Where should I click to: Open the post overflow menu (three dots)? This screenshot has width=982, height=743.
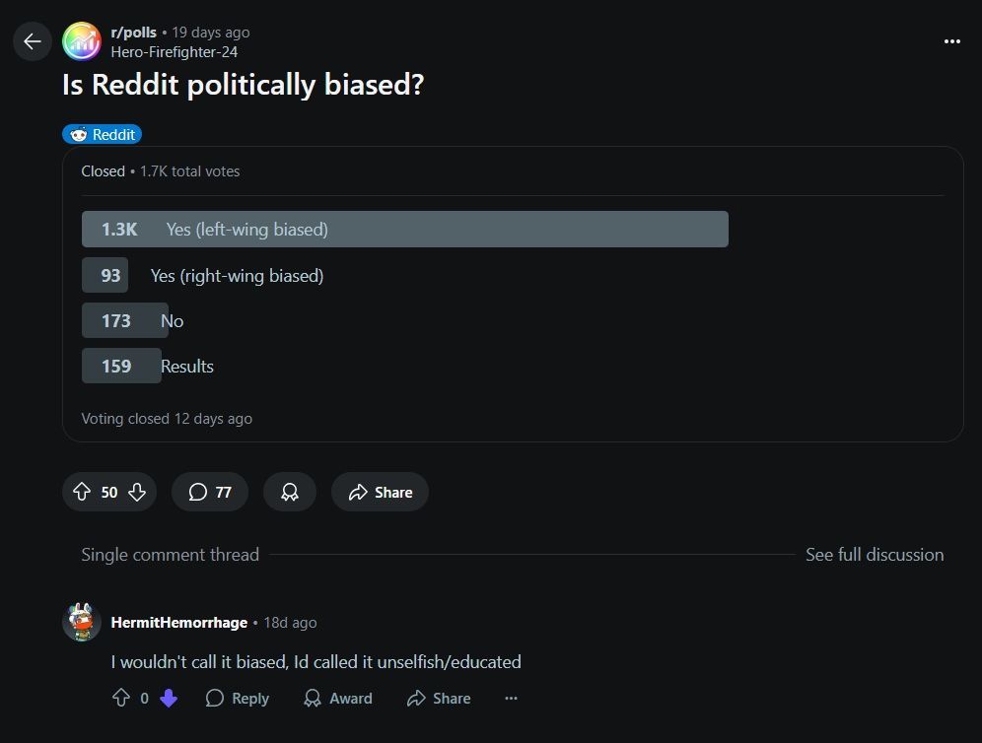click(952, 41)
